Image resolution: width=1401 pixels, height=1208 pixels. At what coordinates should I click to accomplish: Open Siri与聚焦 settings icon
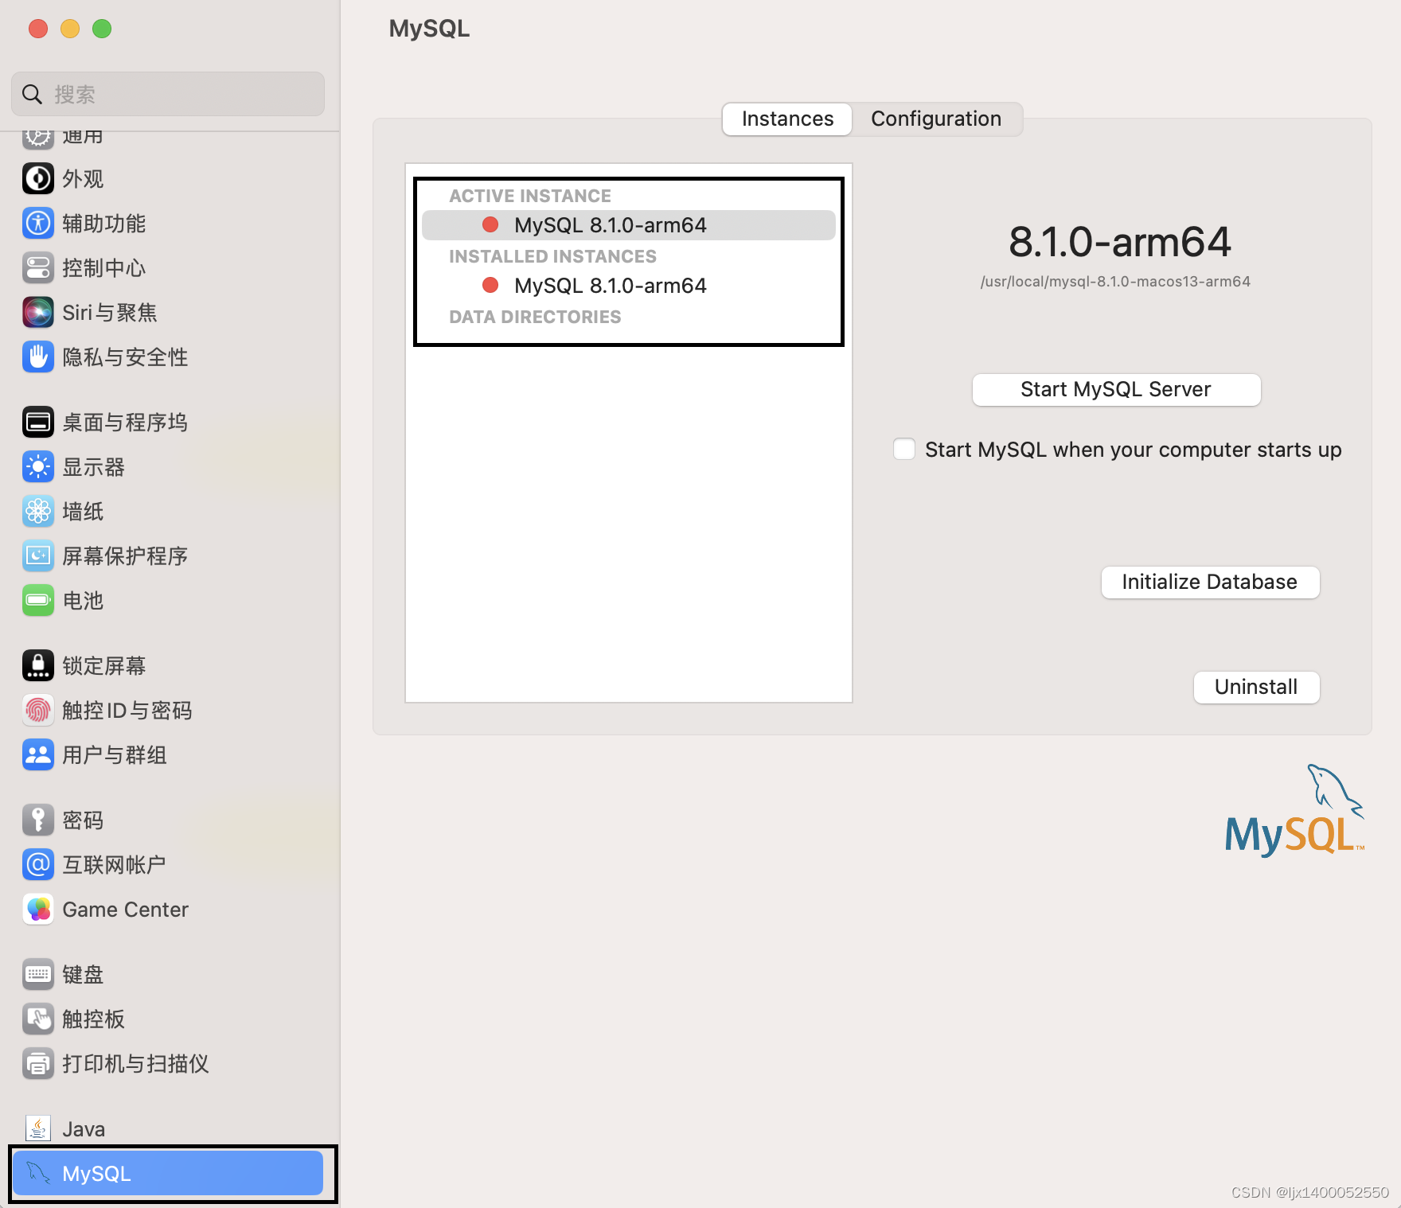(38, 313)
